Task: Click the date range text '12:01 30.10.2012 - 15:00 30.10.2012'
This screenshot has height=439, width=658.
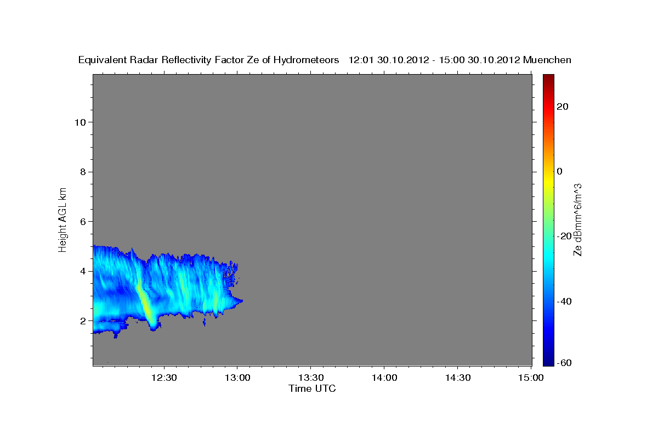Action: (434, 60)
